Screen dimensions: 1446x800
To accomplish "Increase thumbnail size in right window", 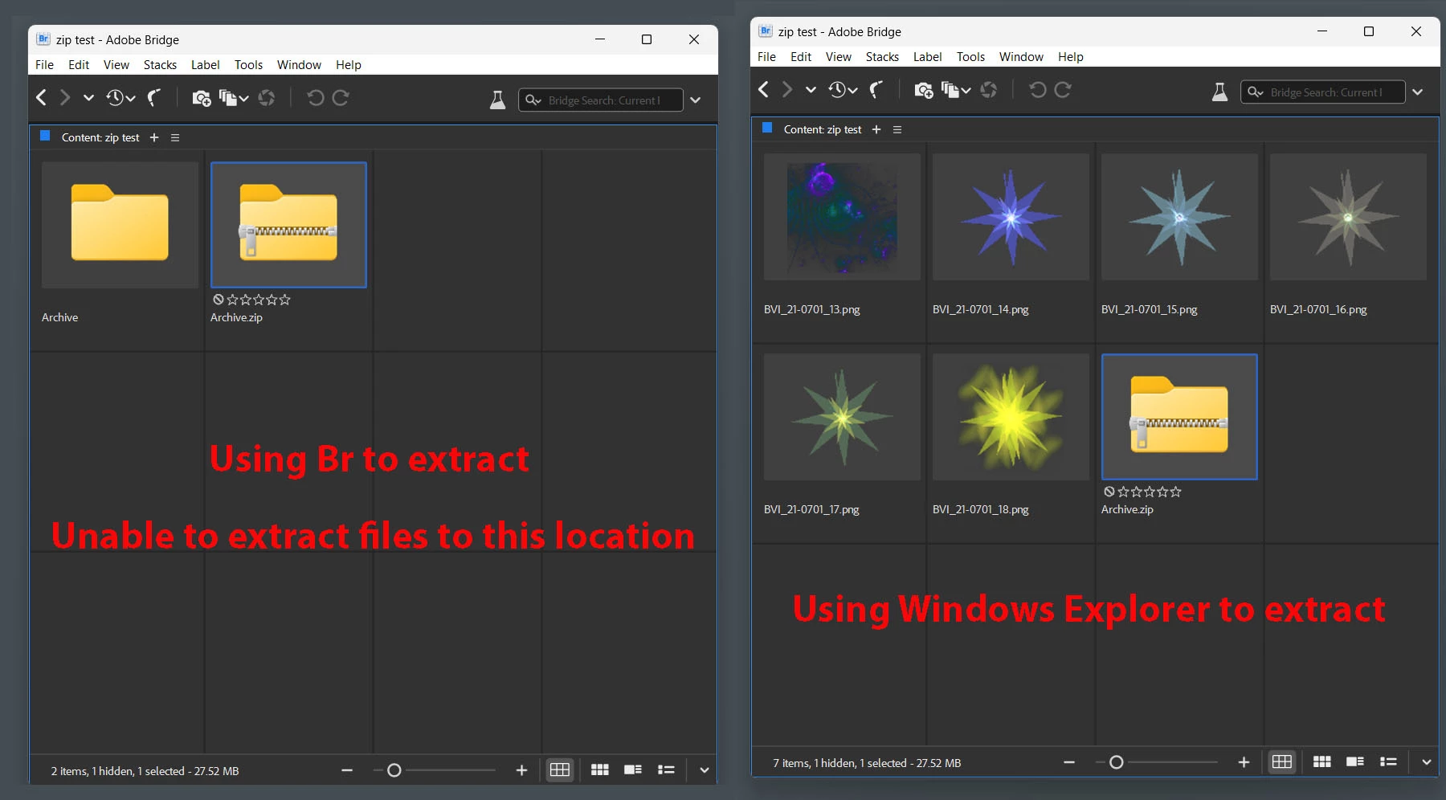I will [1244, 762].
